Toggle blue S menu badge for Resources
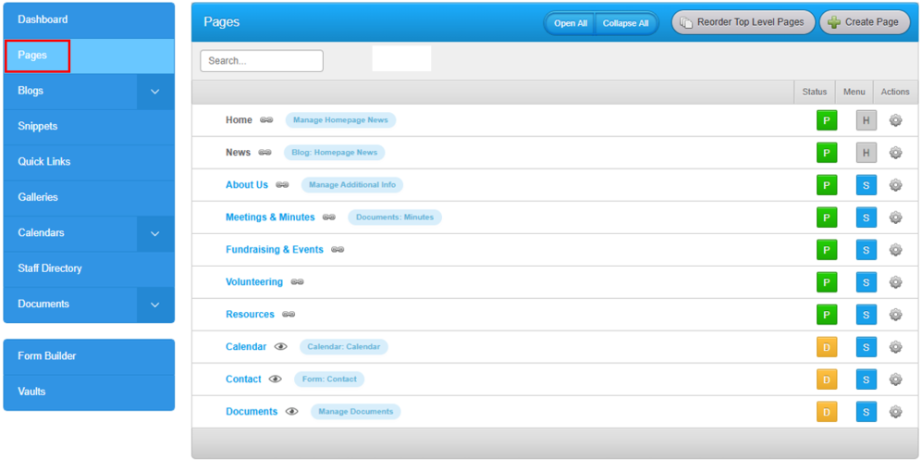Image resolution: width=922 pixels, height=460 pixels. click(867, 315)
